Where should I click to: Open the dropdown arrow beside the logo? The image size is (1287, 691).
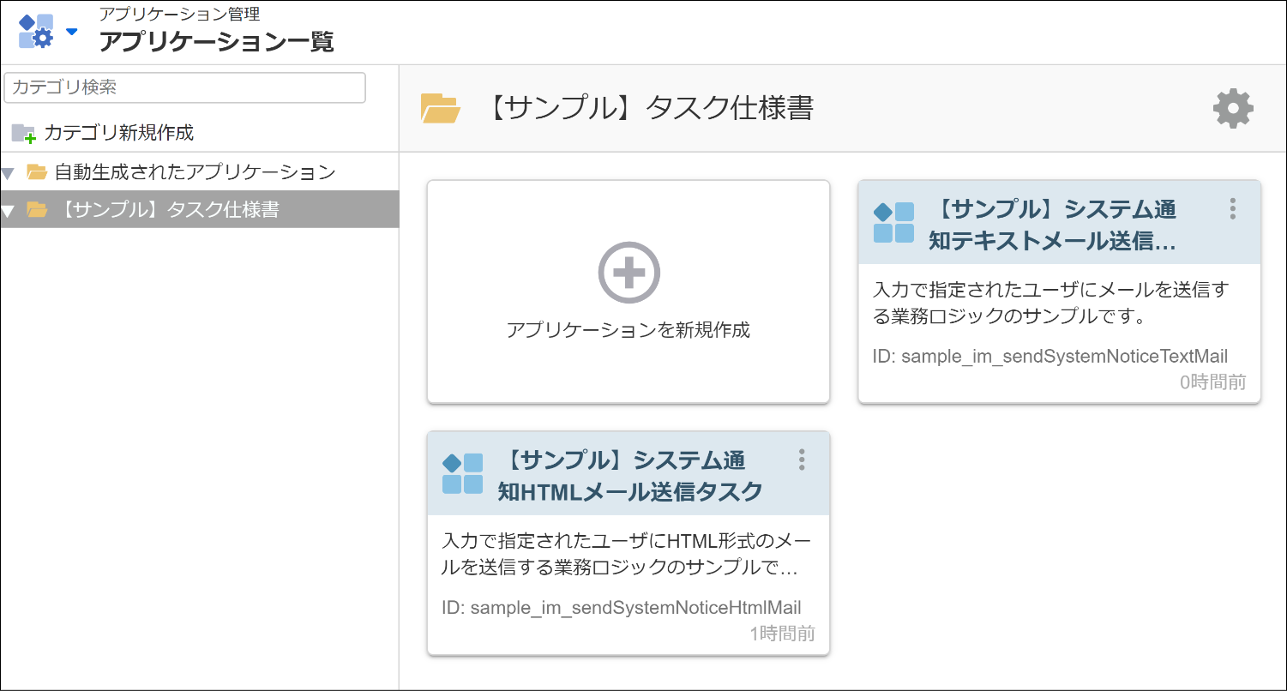click(x=72, y=32)
